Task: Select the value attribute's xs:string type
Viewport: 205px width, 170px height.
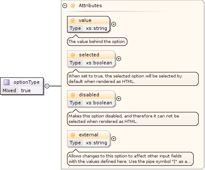Action: tap(97, 29)
